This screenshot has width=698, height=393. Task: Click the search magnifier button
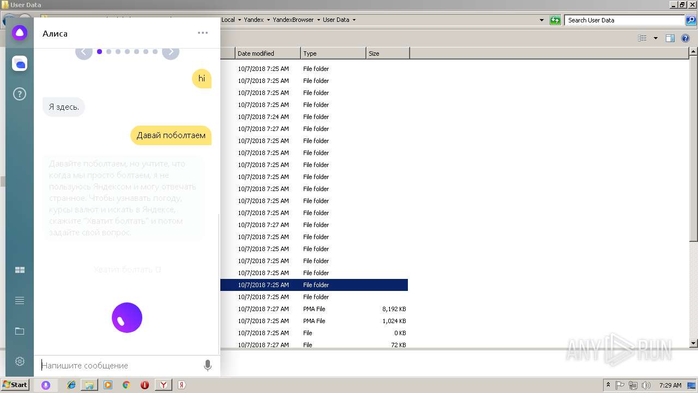[x=690, y=20]
